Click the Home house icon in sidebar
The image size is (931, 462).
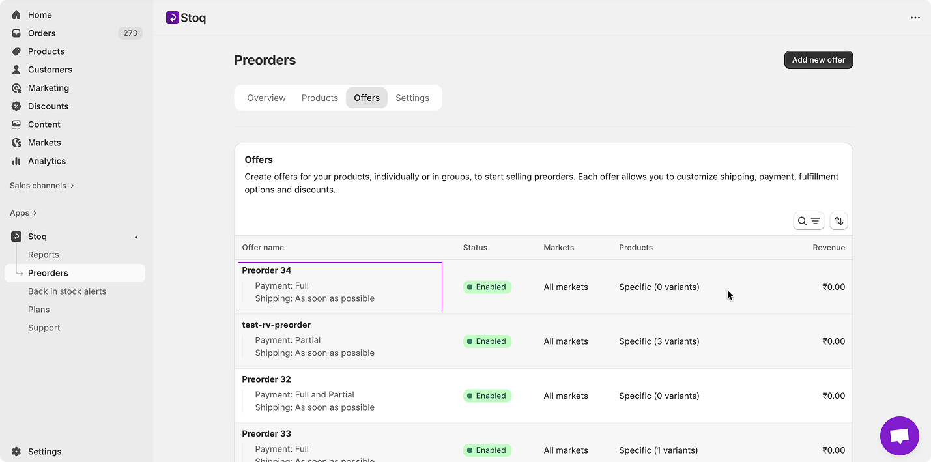[x=16, y=15]
